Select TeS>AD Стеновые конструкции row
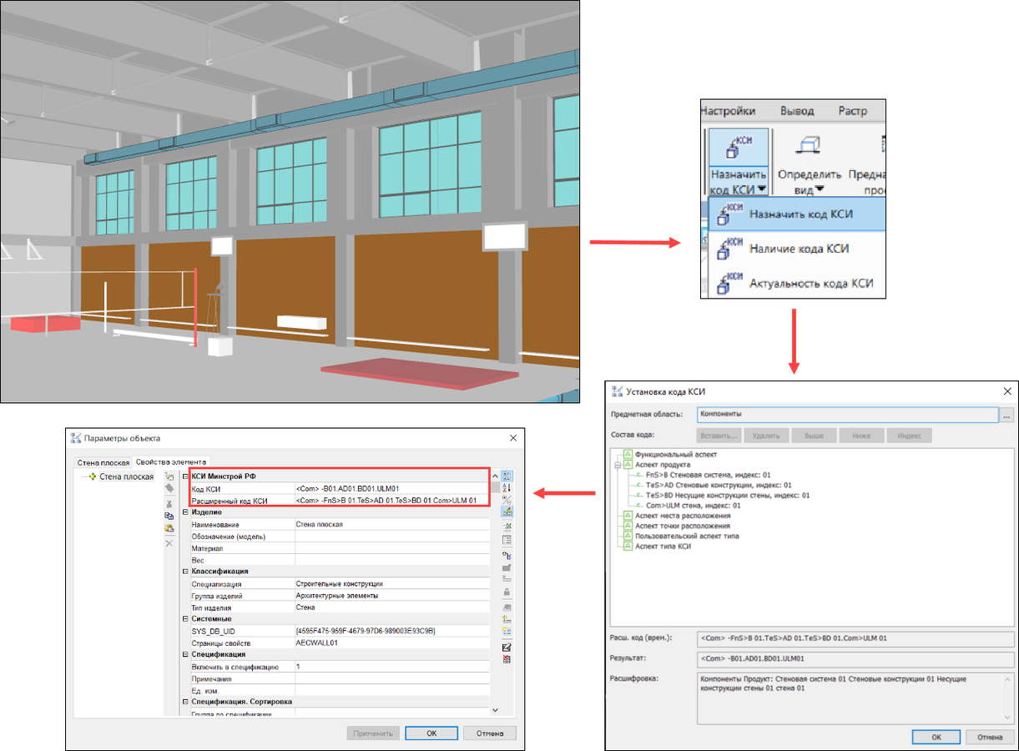1019x751 pixels. [x=719, y=485]
